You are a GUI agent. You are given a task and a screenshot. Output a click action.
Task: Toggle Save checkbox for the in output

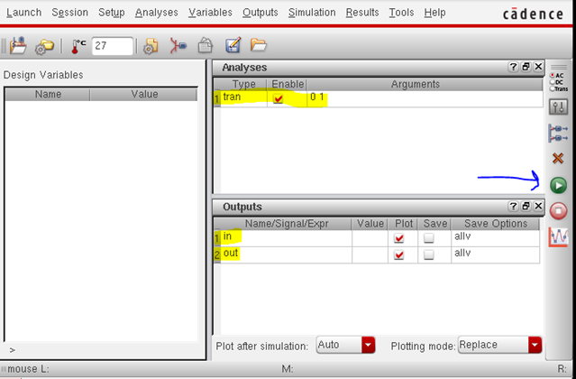(x=429, y=238)
